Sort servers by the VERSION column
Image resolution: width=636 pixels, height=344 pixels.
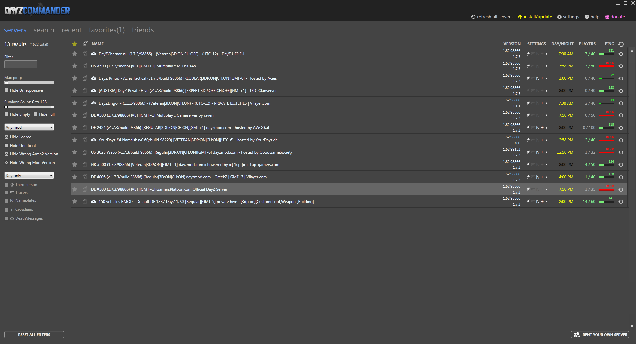click(x=512, y=44)
